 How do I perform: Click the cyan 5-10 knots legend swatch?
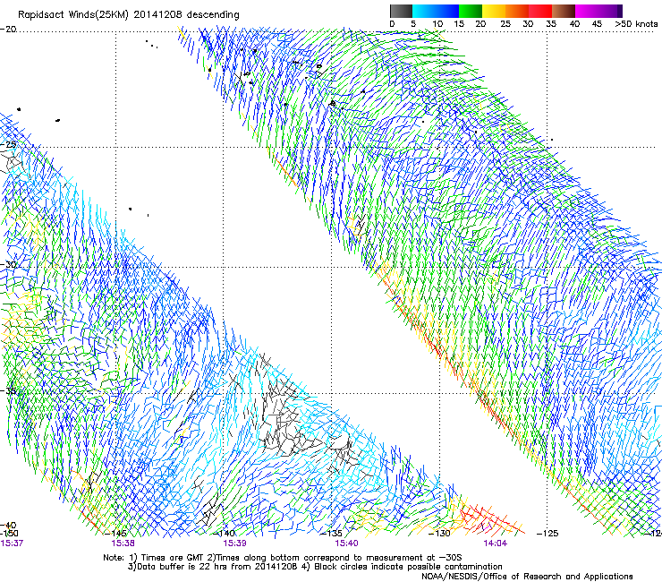pos(424,11)
